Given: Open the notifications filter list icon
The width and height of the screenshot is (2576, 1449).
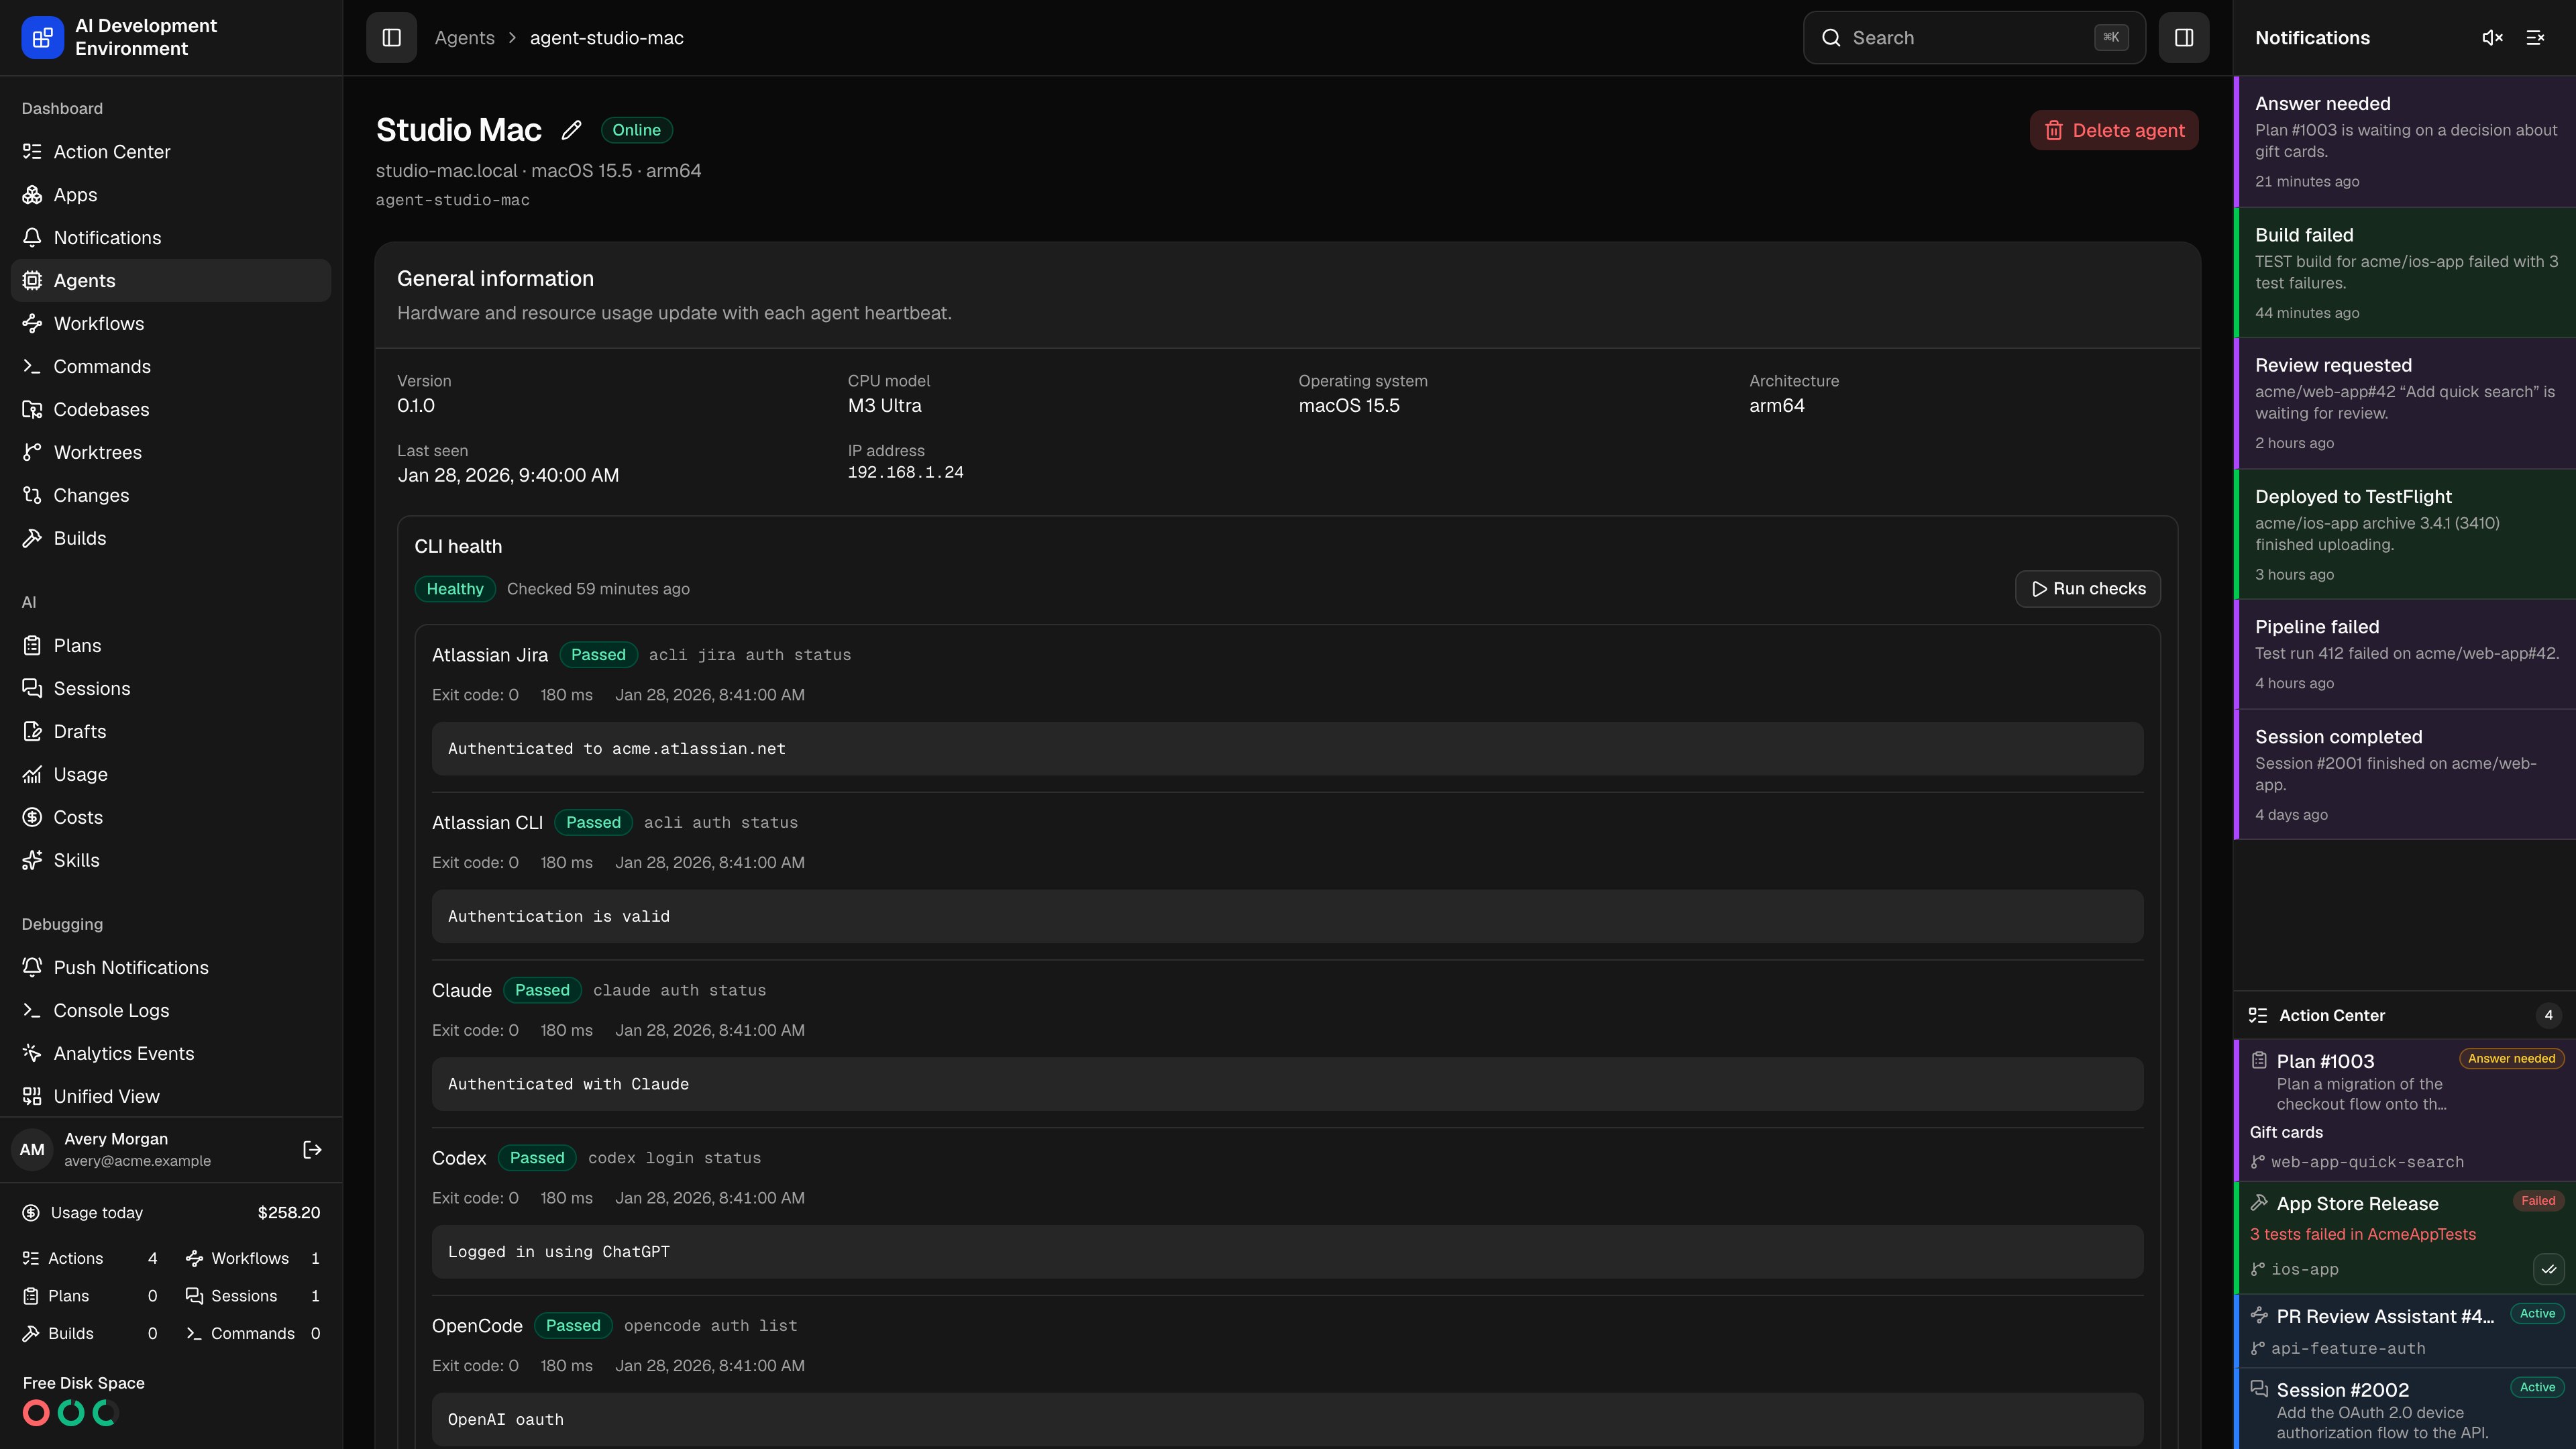Looking at the screenshot, I should [x=2535, y=38].
